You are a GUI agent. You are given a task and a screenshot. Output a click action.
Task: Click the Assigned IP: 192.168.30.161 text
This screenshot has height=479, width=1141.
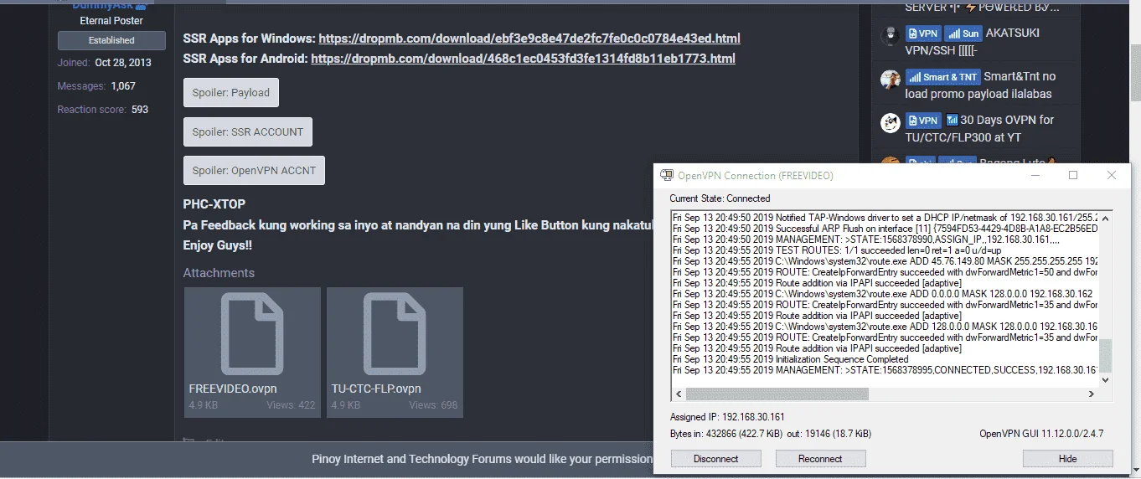tap(727, 417)
